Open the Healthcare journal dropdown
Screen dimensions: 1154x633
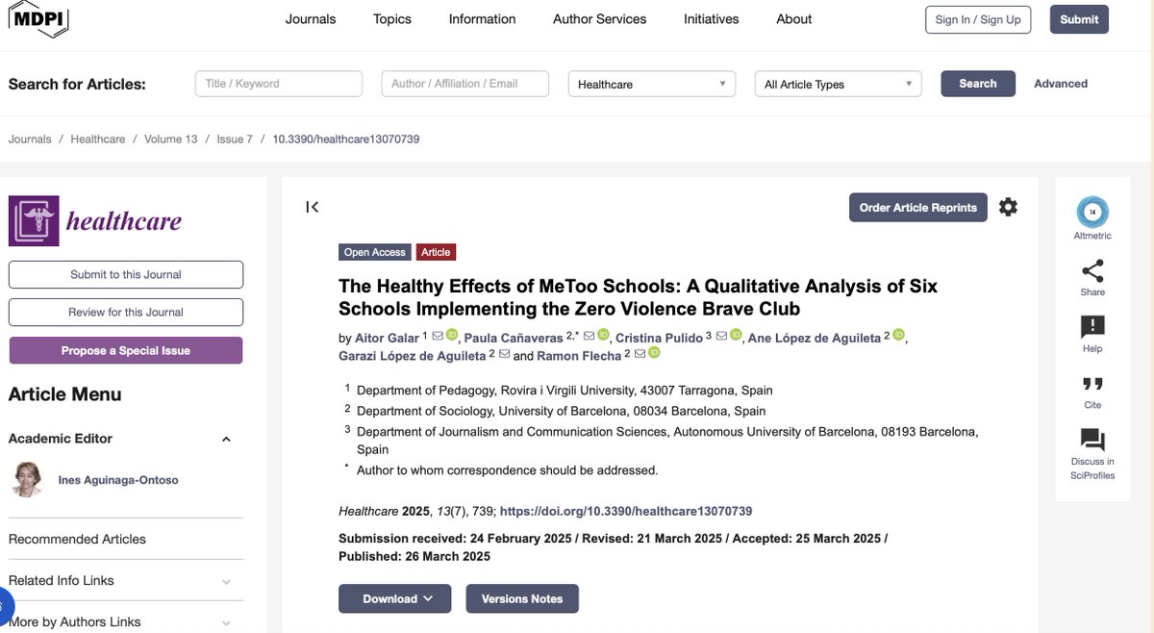coord(652,85)
